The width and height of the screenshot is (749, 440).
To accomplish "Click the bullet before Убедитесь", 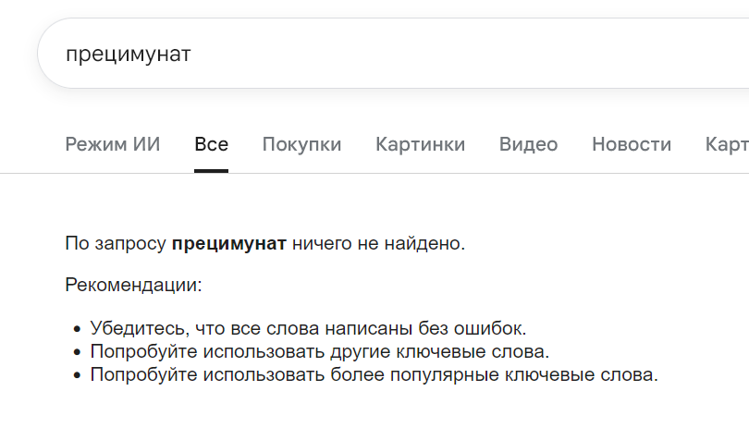I will click(x=78, y=329).
